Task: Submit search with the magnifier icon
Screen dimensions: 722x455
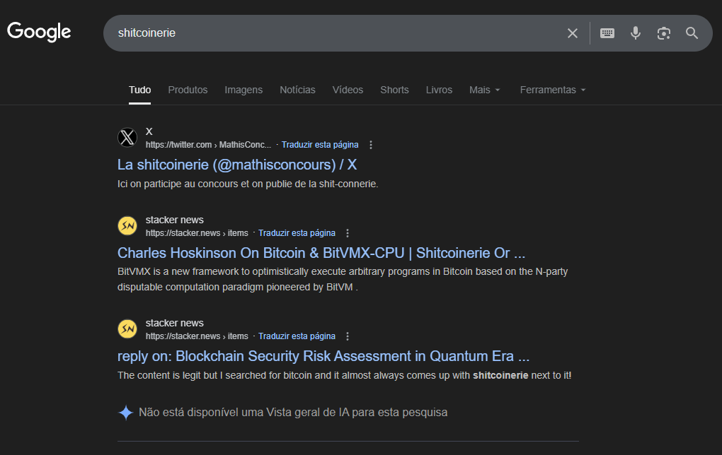Action: coord(692,33)
